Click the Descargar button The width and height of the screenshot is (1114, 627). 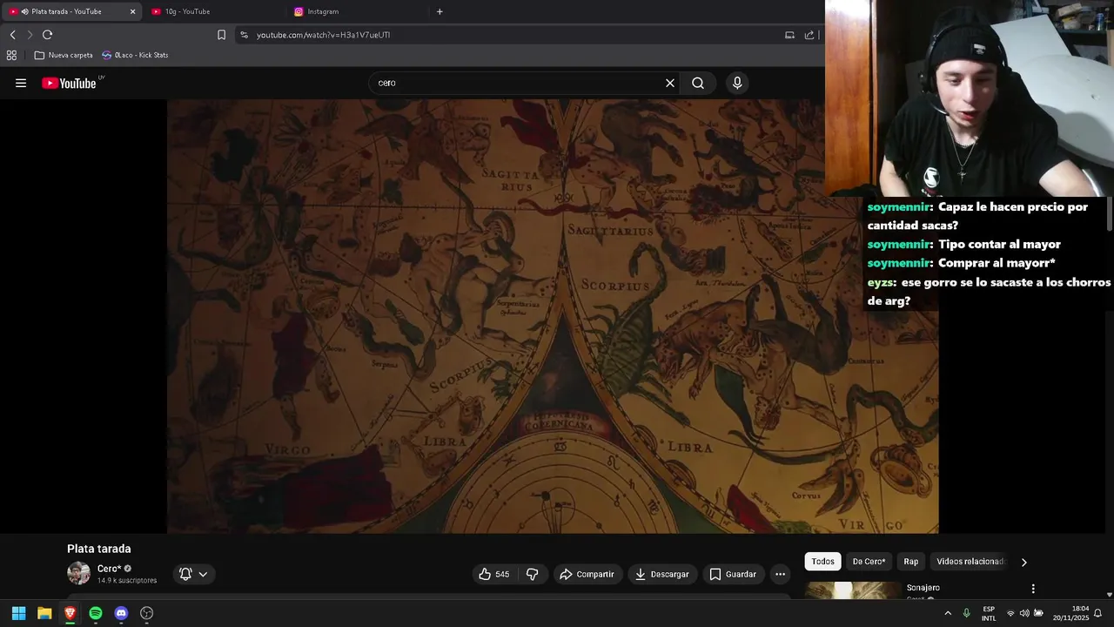662,574
